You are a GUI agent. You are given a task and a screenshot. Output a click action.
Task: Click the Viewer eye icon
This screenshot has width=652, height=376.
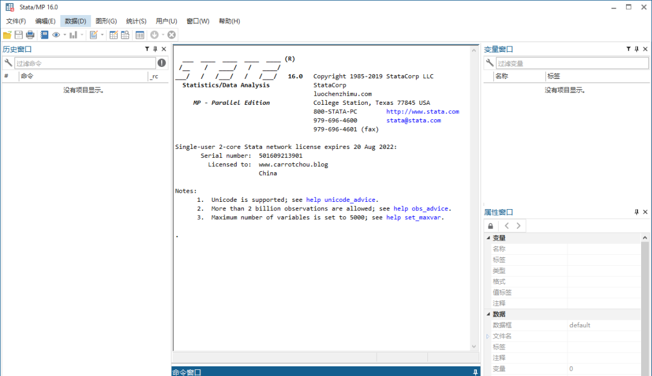click(x=56, y=36)
